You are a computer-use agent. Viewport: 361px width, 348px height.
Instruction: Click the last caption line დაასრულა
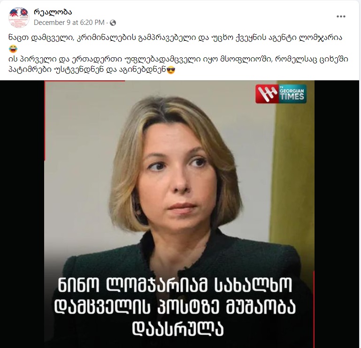coord(178,329)
